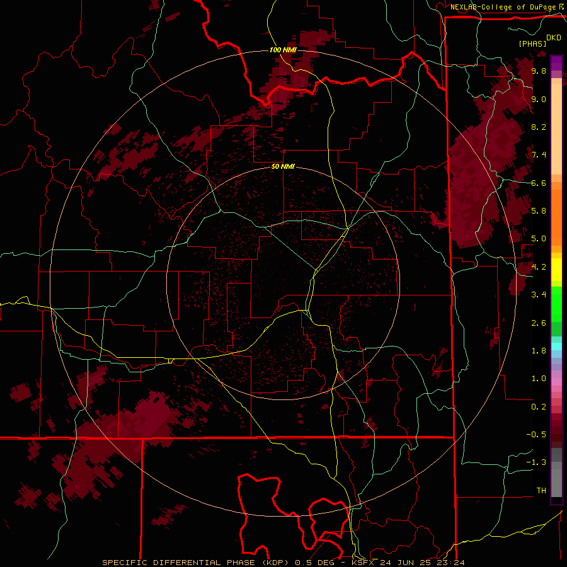The image size is (567, 567).
Task: Click the 1.0 value on the scale
Action: click(x=539, y=379)
